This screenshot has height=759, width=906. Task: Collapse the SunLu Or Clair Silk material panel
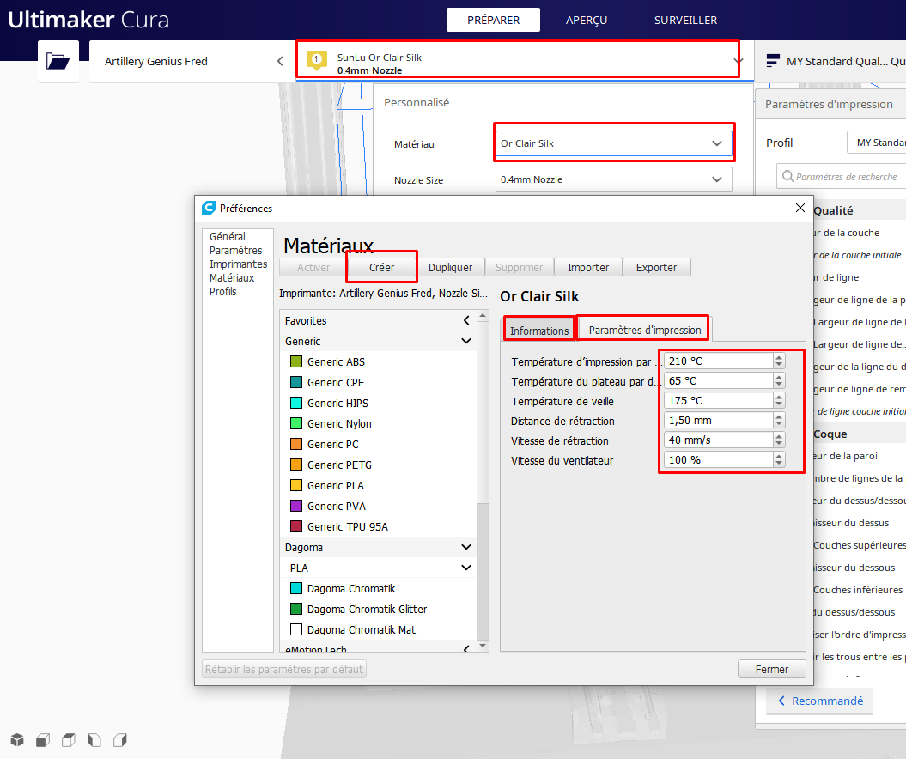(738, 61)
